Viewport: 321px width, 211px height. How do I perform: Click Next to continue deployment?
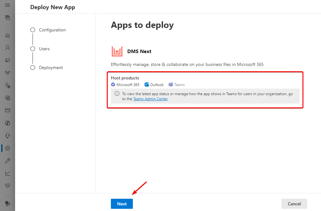(x=122, y=203)
